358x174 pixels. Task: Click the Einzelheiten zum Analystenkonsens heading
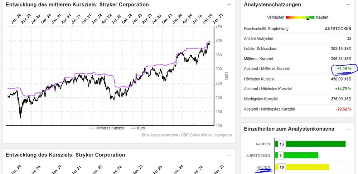tap(289, 129)
